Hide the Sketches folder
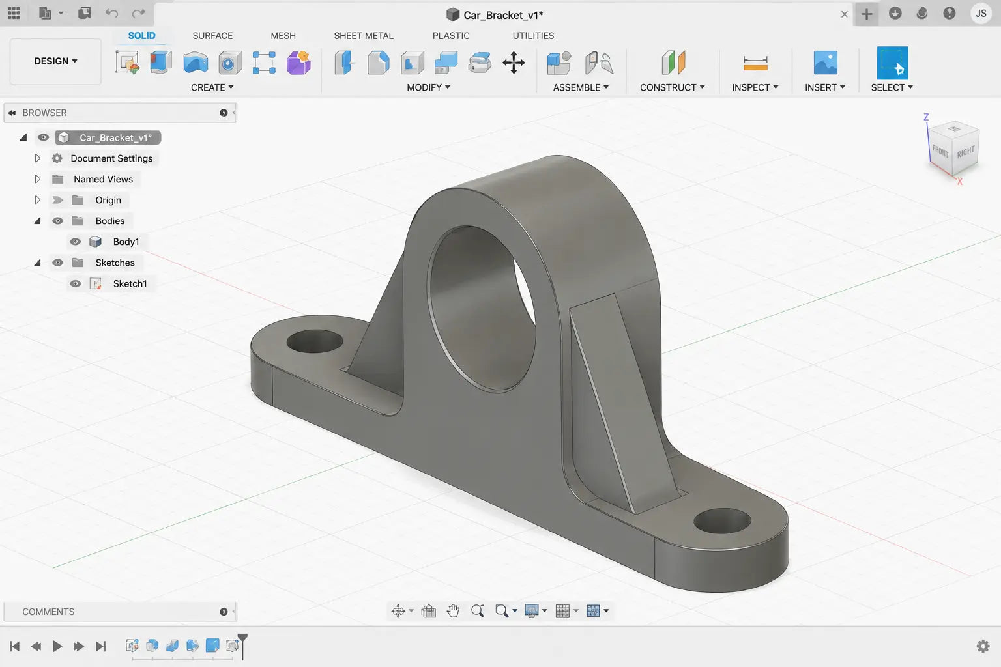Image resolution: width=1001 pixels, height=667 pixels. click(x=57, y=263)
